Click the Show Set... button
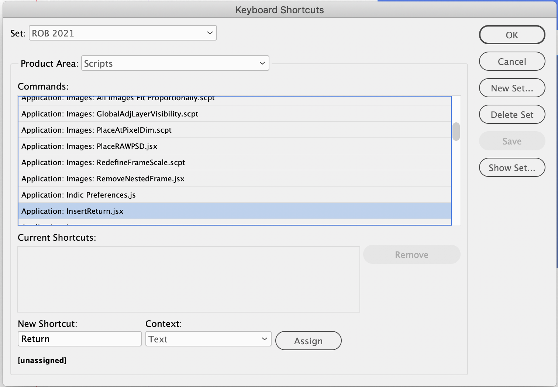The width and height of the screenshot is (558, 387). (512, 167)
